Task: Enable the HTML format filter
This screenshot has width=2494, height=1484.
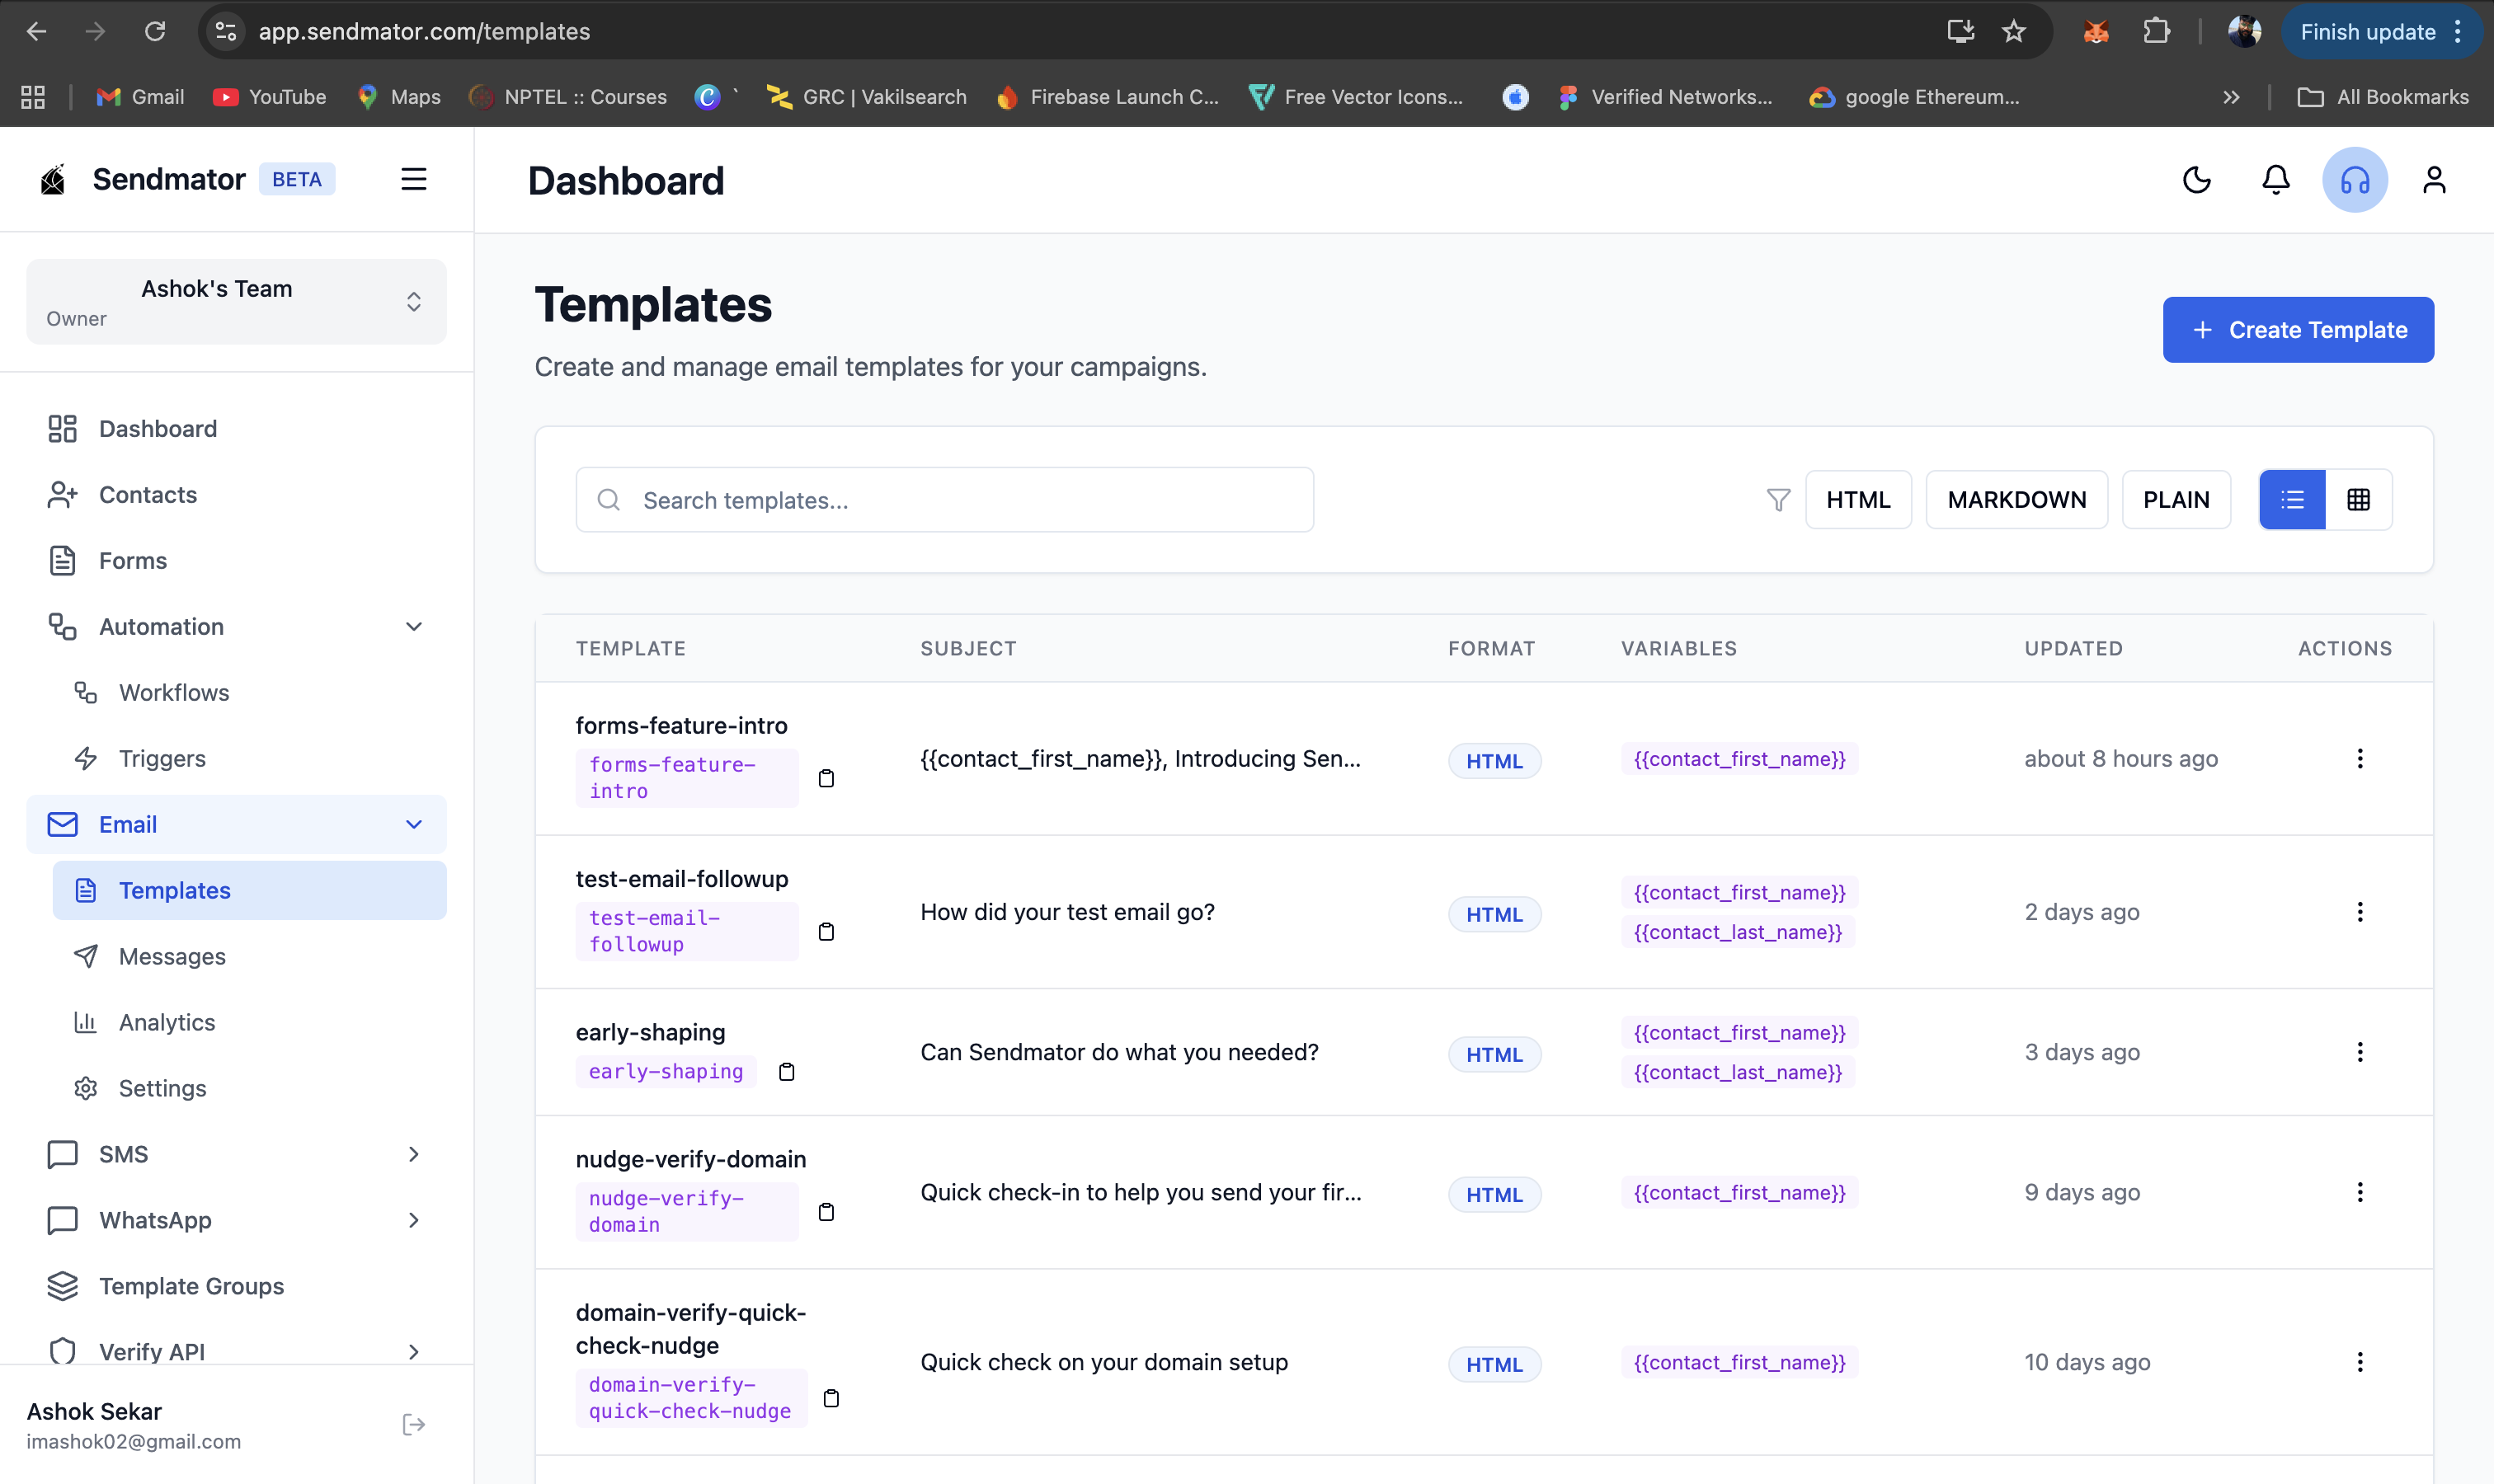Action: coord(1859,499)
